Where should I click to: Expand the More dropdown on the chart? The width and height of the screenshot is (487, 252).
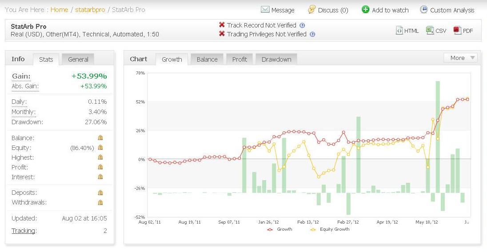pos(461,58)
